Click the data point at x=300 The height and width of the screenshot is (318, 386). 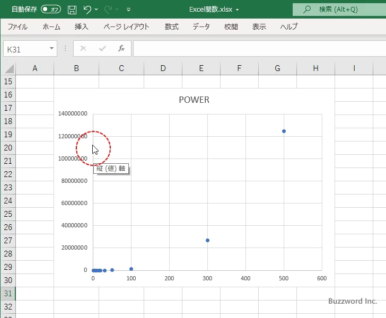(x=207, y=240)
